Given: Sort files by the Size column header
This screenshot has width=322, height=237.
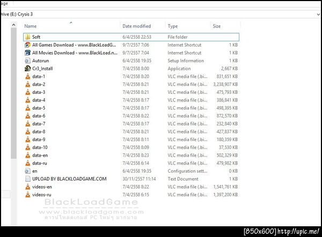Looking at the screenshot, I should coord(217,26).
